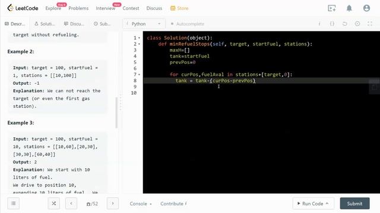Open the Contribute link
This screenshot has width=380, height=213.
(173, 204)
